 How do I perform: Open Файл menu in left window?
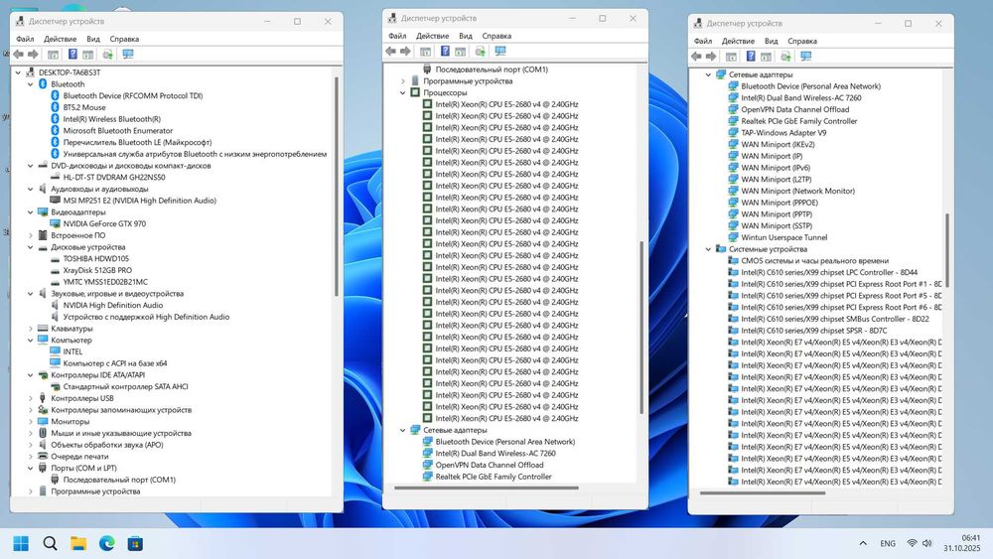[26, 39]
